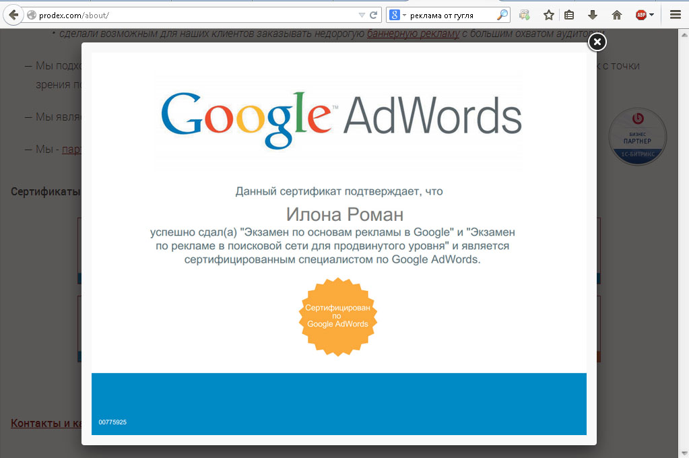Open the Google search engine selector
The height and width of the screenshot is (458, 689).
pyautogui.click(x=397, y=15)
